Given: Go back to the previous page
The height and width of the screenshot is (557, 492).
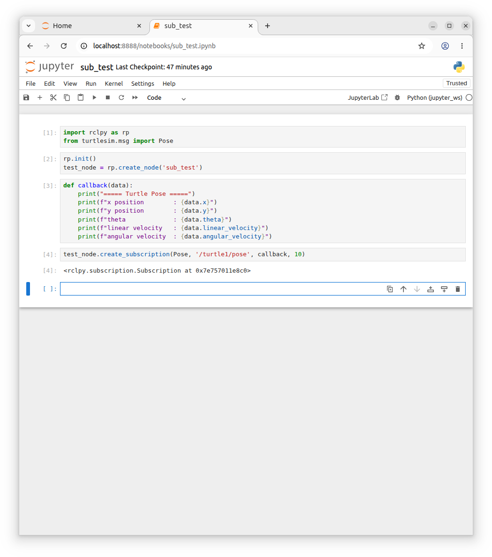Looking at the screenshot, I should (30, 46).
